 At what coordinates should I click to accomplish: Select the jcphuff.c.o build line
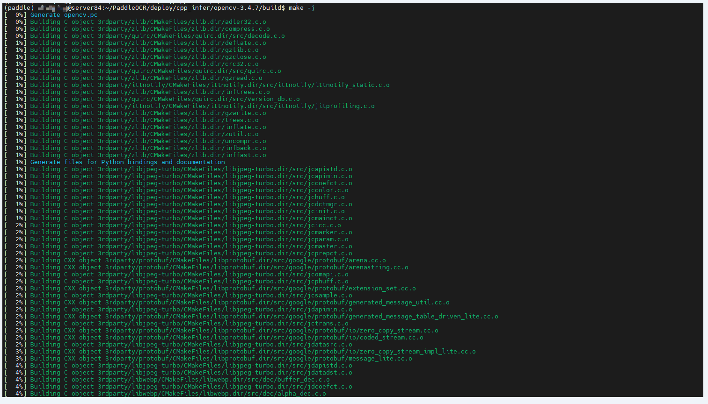click(176, 281)
